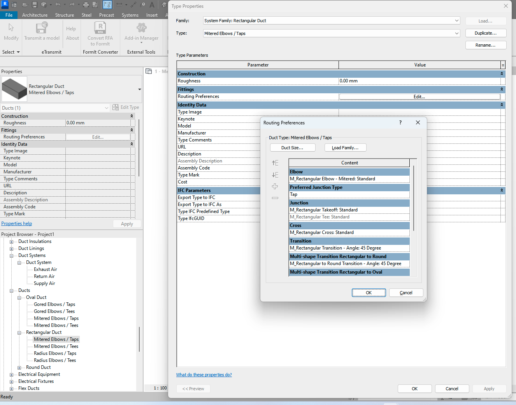Click the Duct Size... button
Image resolution: width=516 pixels, height=405 pixels.
point(292,148)
